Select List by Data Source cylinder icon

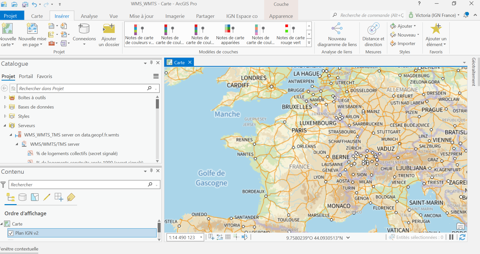tap(23, 197)
